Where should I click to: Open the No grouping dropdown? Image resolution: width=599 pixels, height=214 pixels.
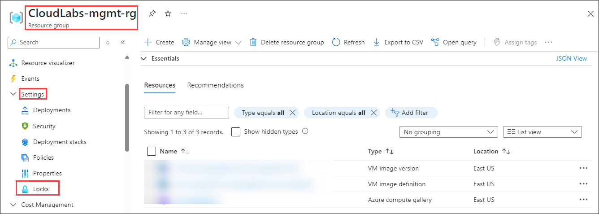tap(448, 132)
